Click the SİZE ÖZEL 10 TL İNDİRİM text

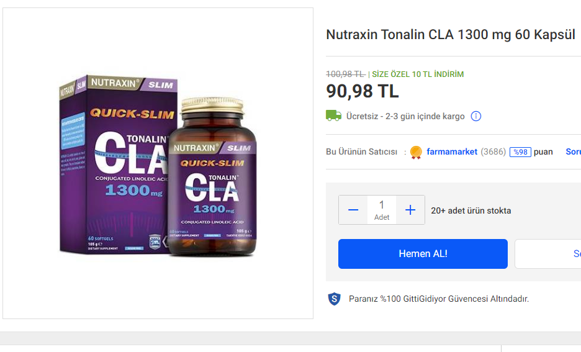(x=418, y=74)
